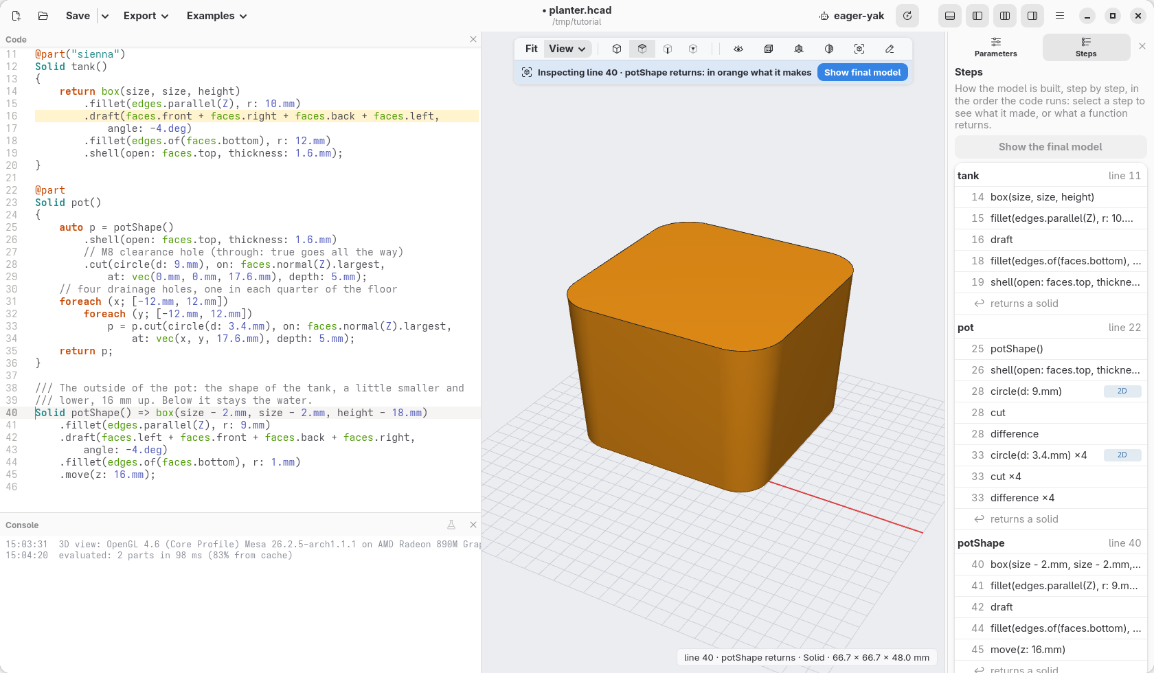Open the Save dropdown arrow
This screenshot has height=673, width=1154.
[x=105, y=16]
